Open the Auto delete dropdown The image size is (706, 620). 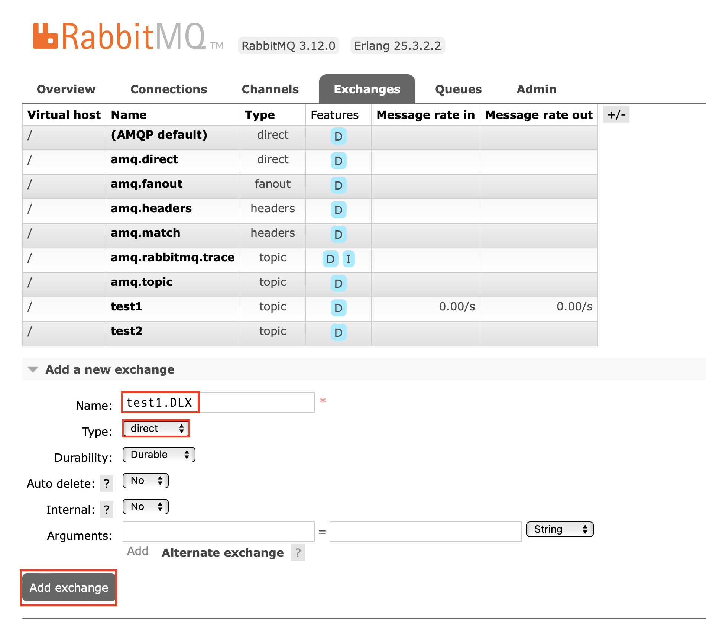point(146,481)
